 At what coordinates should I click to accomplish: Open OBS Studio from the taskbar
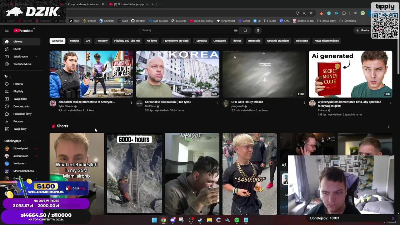(191, 220)
